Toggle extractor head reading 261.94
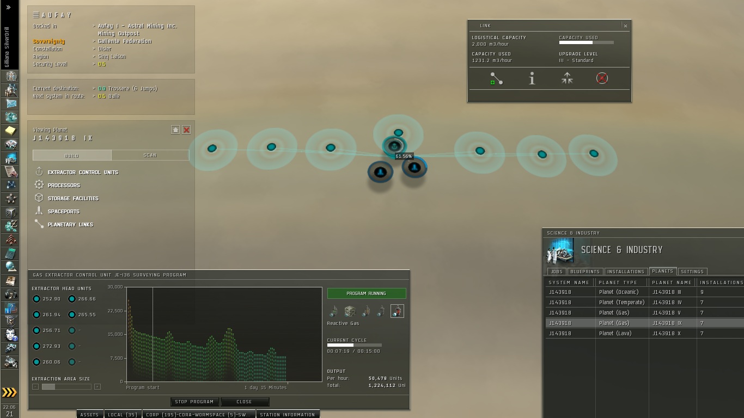The height and width of the screenshot is (418, 744). tap(36, 315)
